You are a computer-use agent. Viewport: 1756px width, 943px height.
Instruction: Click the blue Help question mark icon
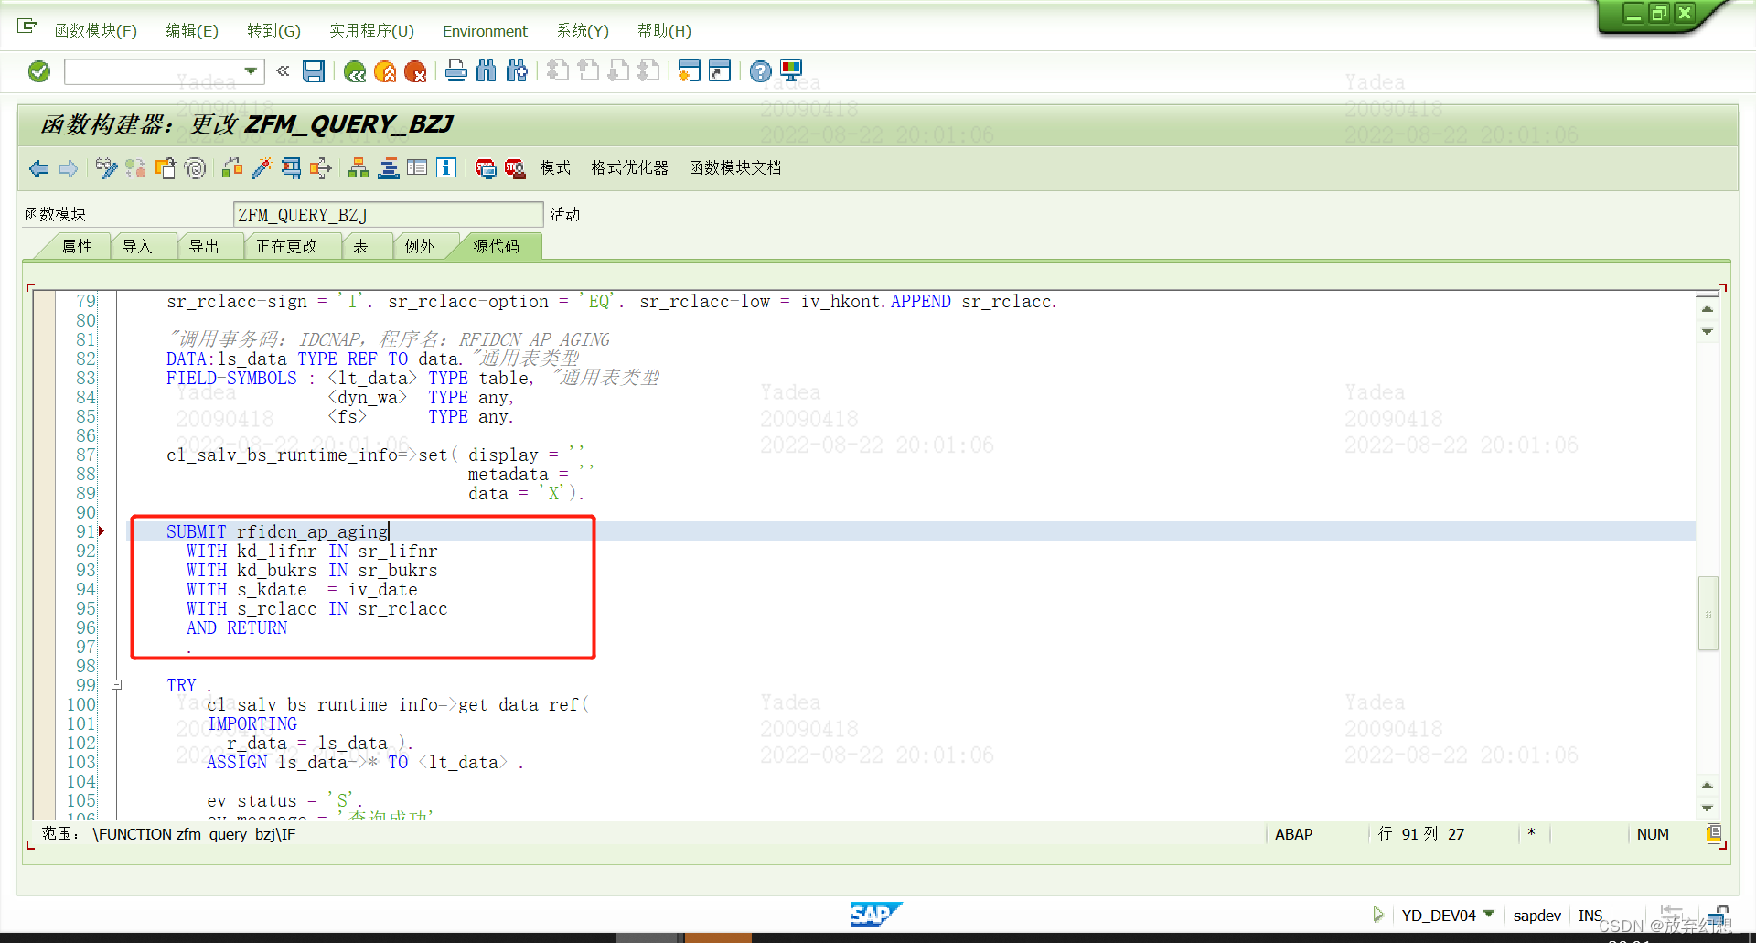pyautogui.click(x=760, y=71)
